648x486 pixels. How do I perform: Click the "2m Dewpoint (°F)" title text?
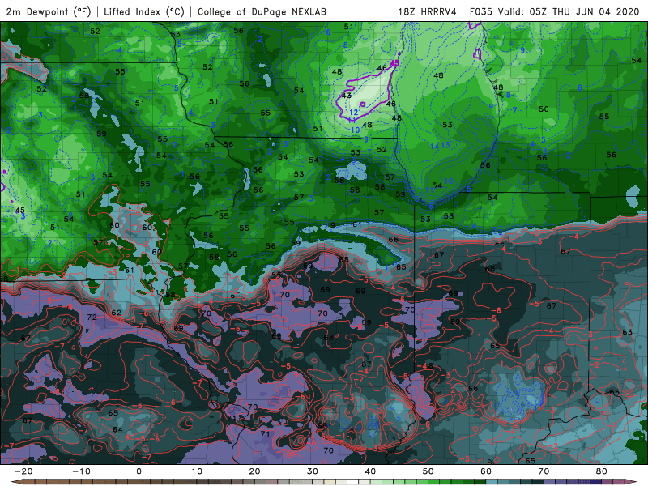(x=48, y=11)
